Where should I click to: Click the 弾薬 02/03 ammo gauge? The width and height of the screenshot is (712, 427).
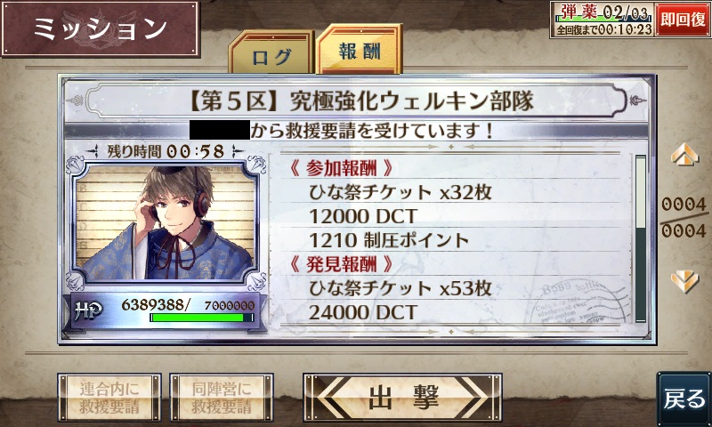pos(603,12)
